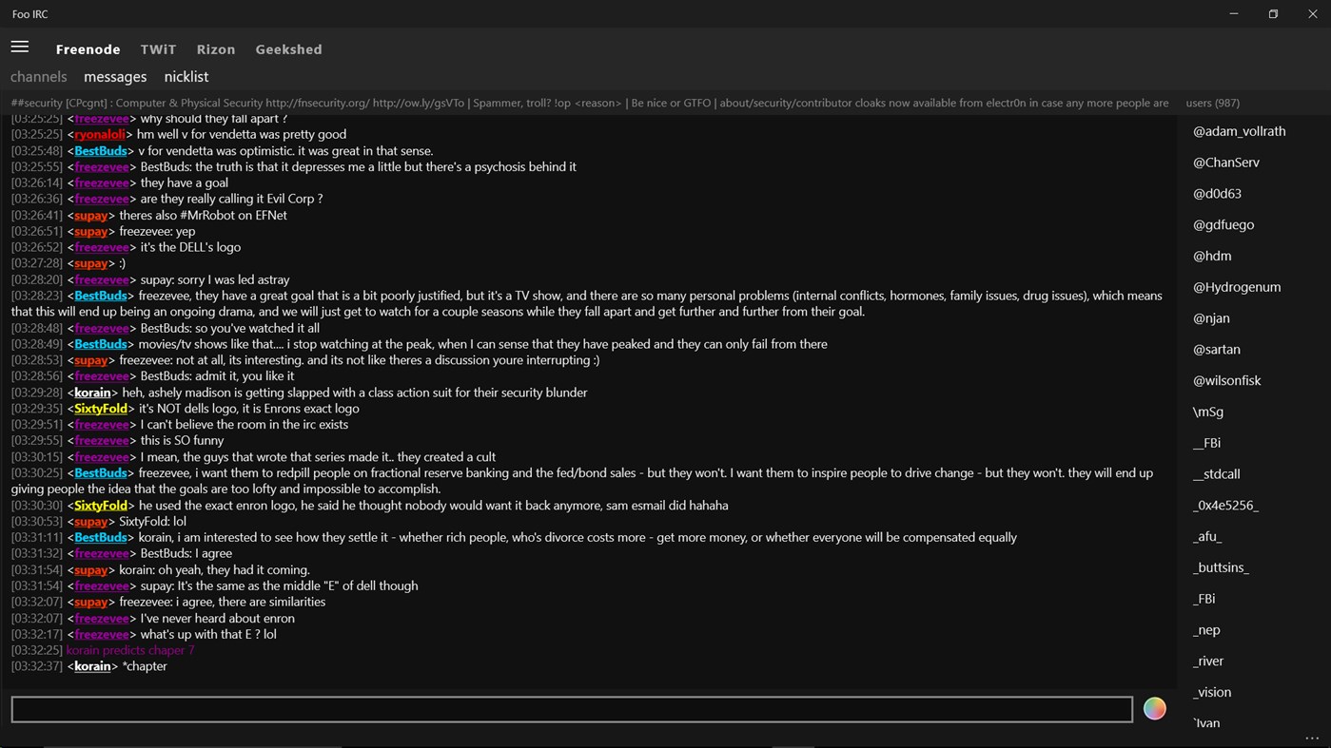The image size is (1331, 748).
Task: Switch to the TWiT network tab
Action: [158, 48]
